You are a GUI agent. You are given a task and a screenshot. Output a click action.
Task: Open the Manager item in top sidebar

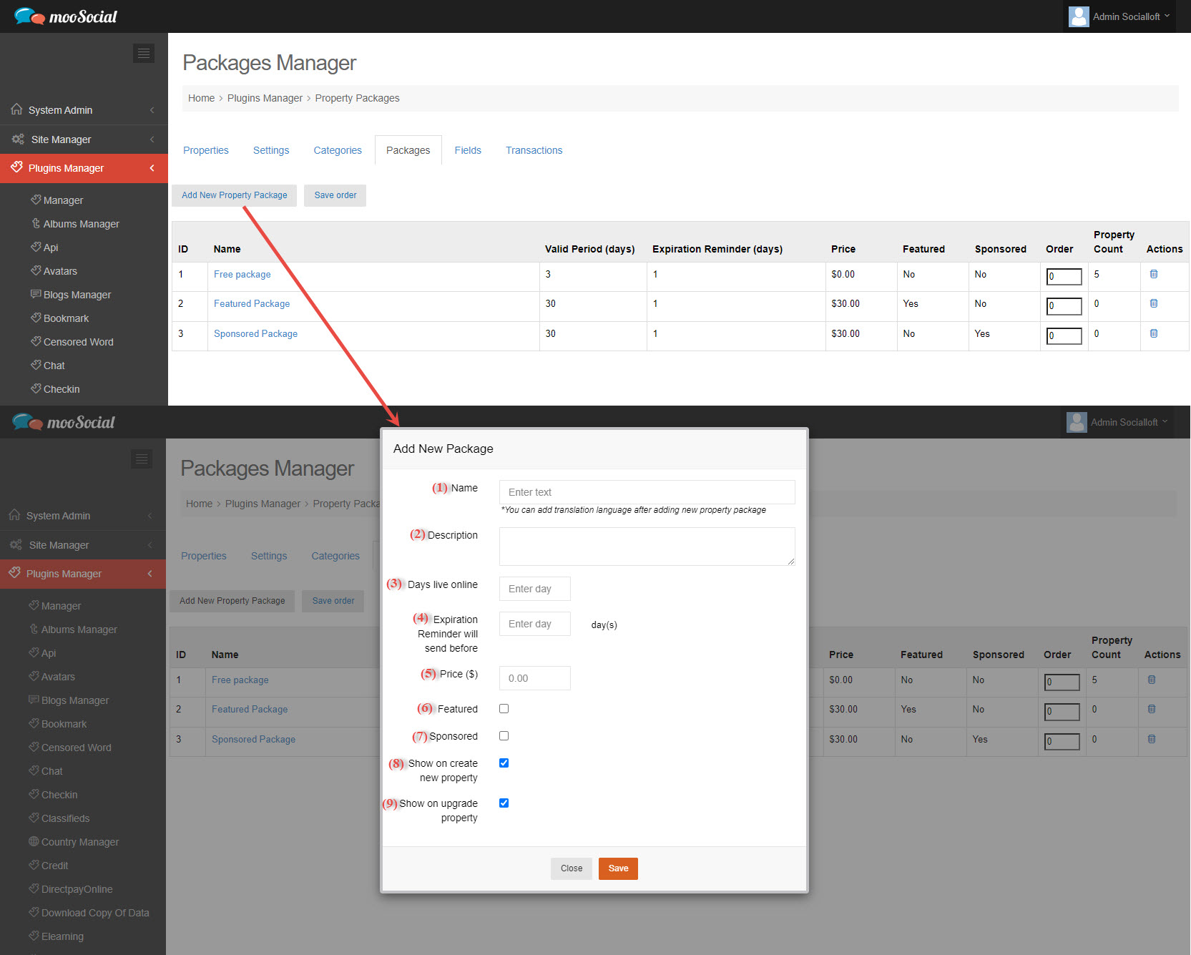pyautogui.click(x=63, y=200)
